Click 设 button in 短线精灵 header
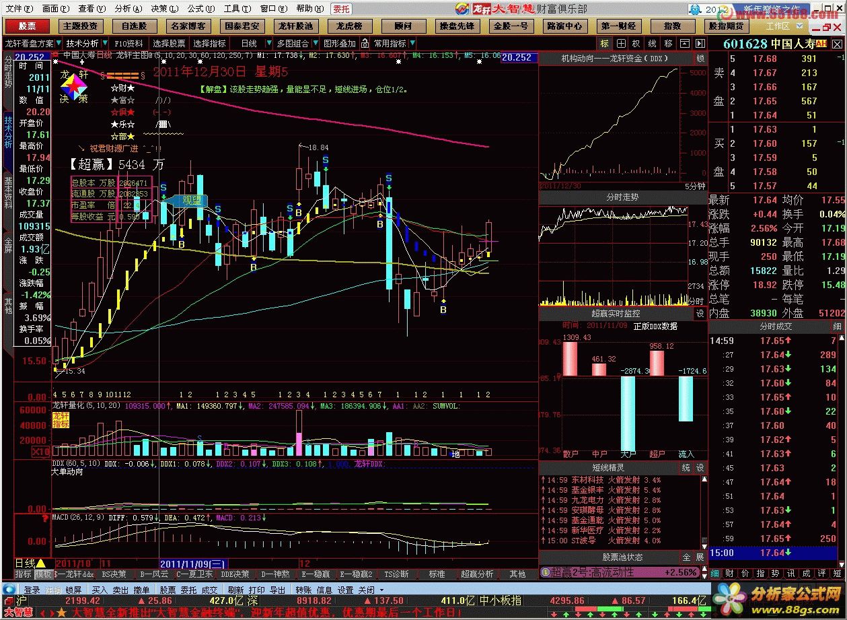Viewport: 847px width, 620px height. 700,467
